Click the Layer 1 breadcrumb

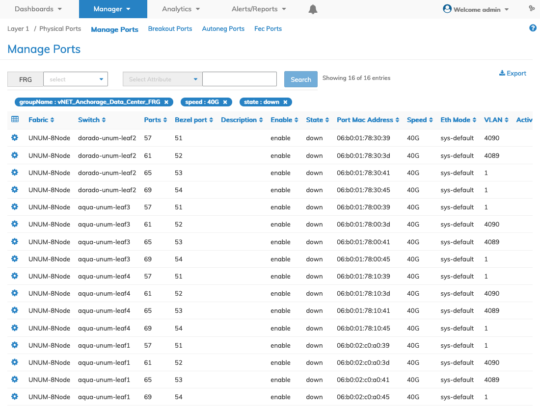coord(18,28)
